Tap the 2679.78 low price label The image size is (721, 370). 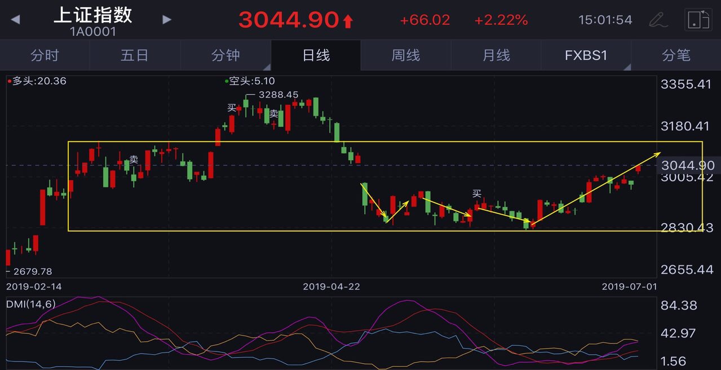coord(32,271)
